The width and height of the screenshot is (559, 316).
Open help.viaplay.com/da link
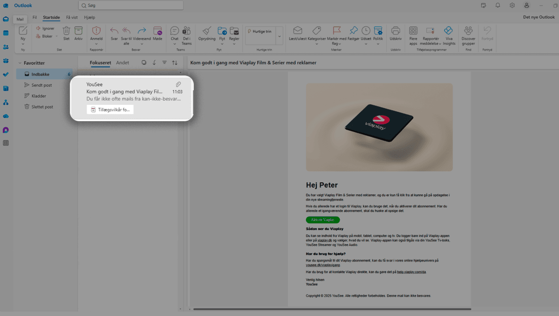click(x=411, y=271)
